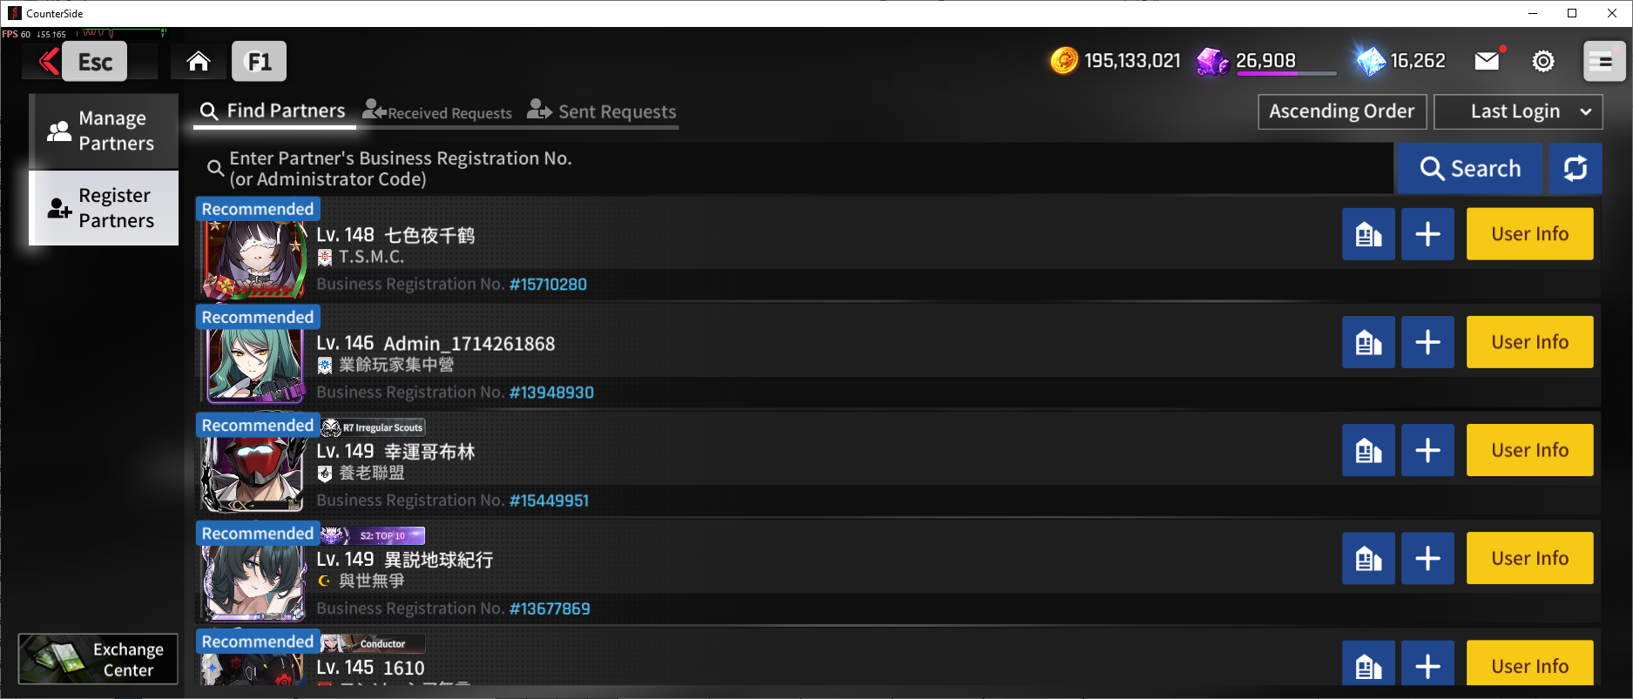Select Register Partners in the sidebar
Viewport: 1633px width, 699px height.
105,208
